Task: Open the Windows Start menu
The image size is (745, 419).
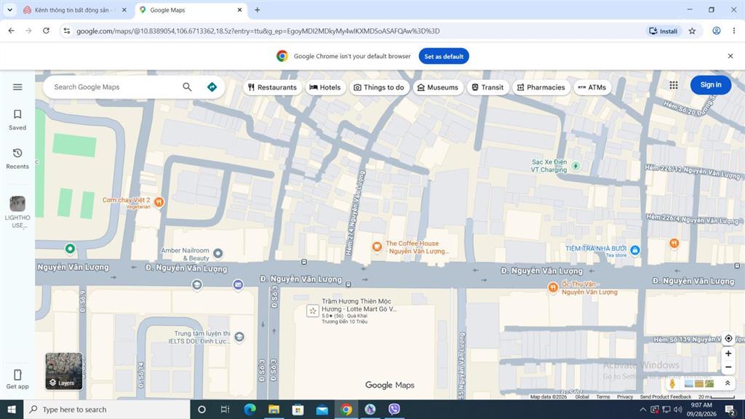Action: click(x=12, y=410)
